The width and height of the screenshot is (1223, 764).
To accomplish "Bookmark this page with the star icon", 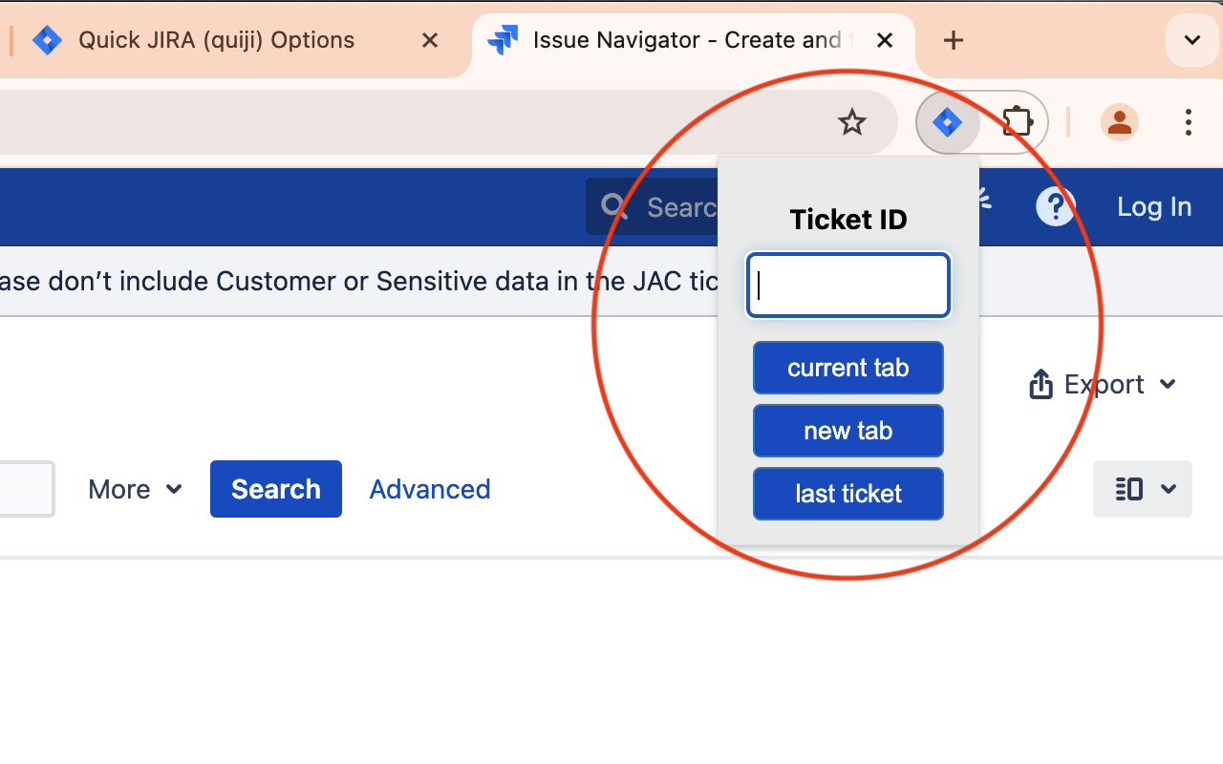I will coord(851,122).
